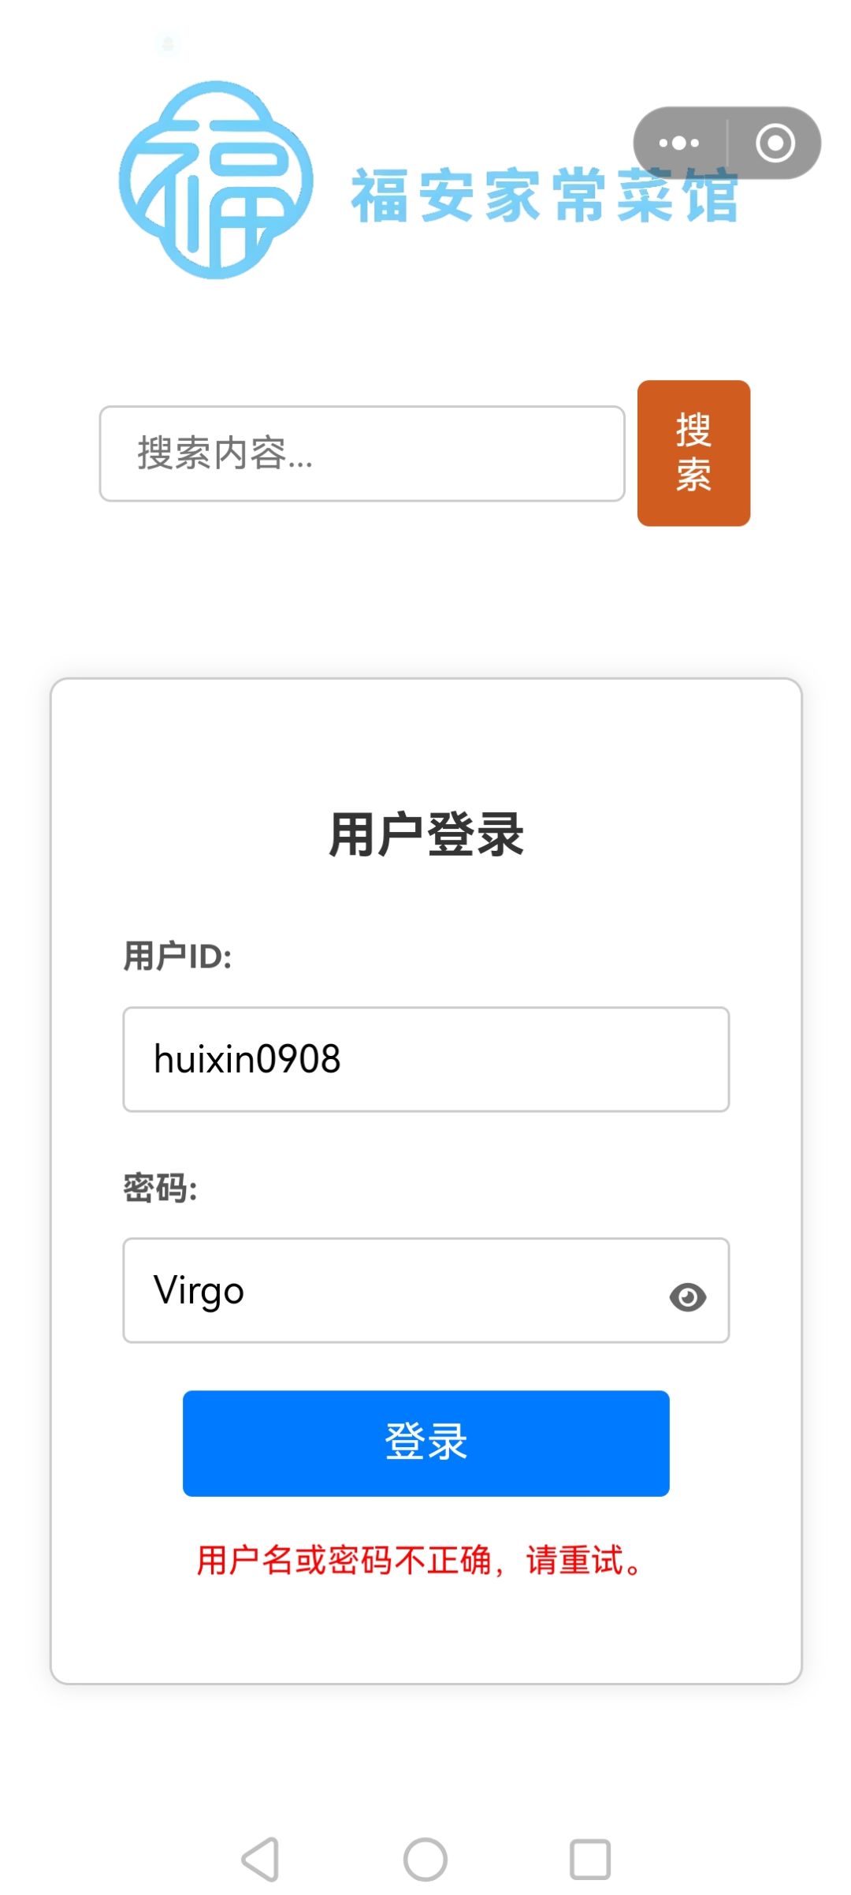
Task: Tap the red 用户名或密码不正确 error message
Action: 418,1560
